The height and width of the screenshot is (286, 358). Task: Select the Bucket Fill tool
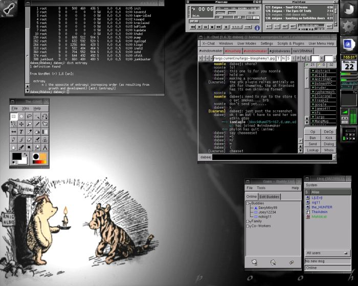[37, 132]
